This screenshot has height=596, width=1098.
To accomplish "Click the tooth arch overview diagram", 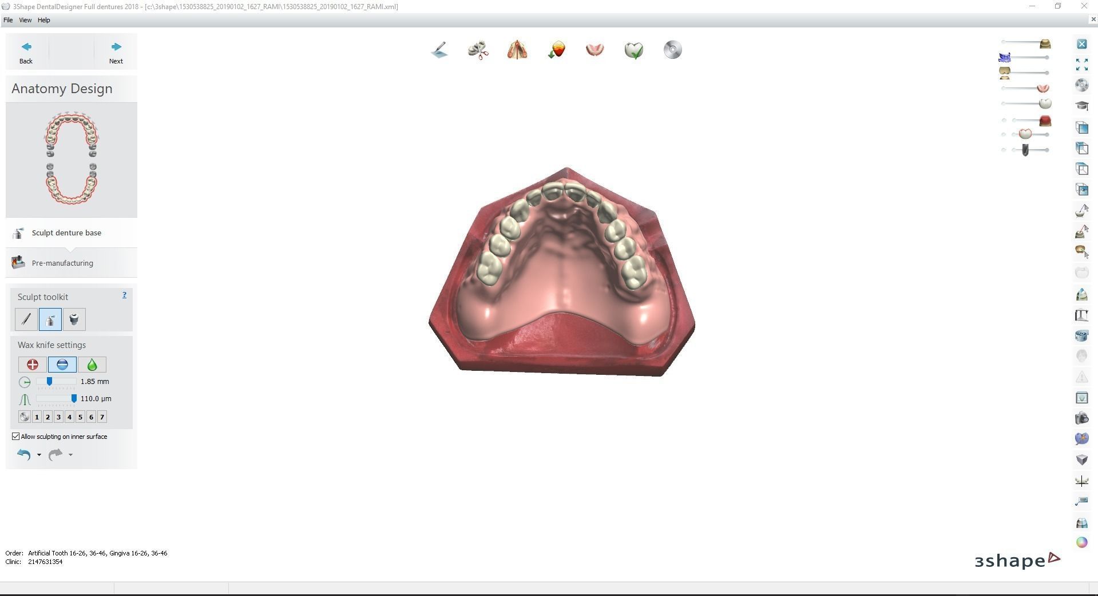I will tap(72, 159).
